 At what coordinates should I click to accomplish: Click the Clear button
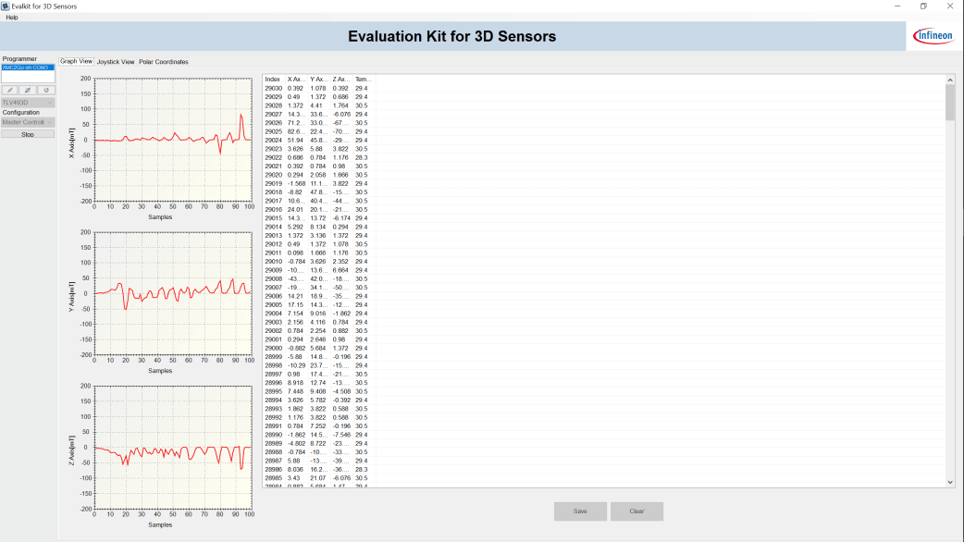pyautogui.click(x=636, y=511)
